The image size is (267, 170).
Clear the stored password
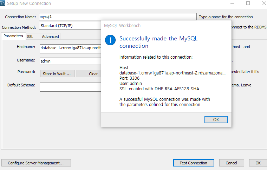(89, 74)
